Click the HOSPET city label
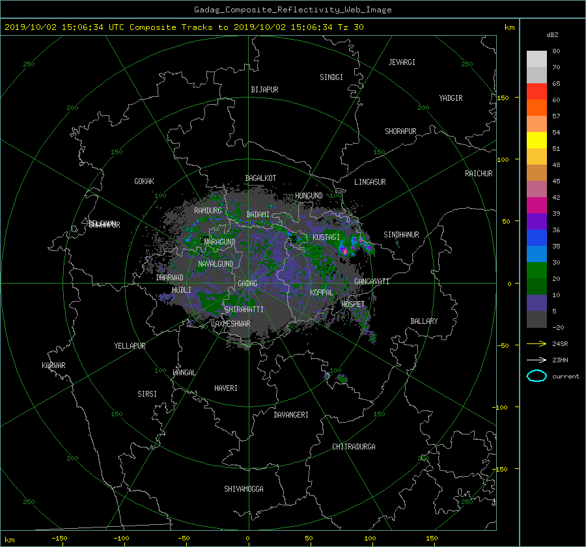This screenshot has width=586, height=547. coord(353,304)
